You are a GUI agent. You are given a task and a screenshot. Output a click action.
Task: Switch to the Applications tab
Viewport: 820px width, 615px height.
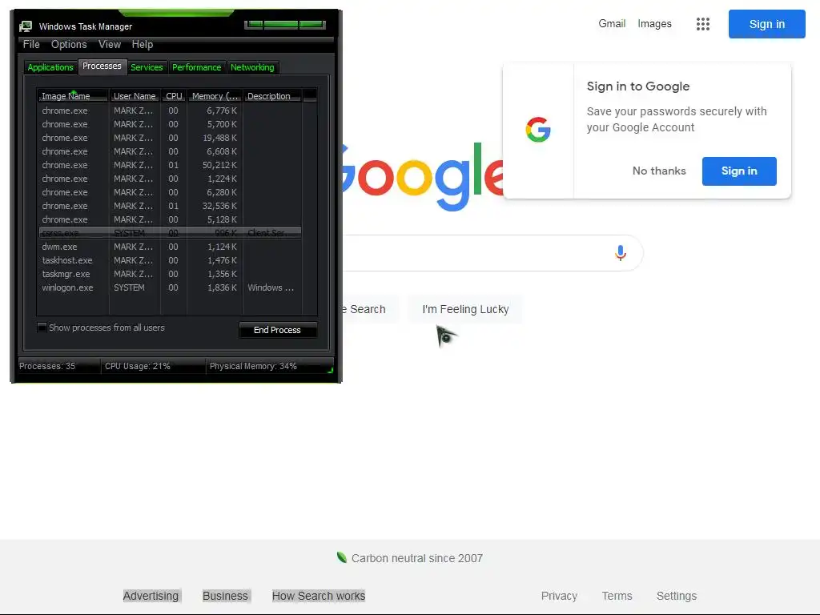[x=50, y=67]
